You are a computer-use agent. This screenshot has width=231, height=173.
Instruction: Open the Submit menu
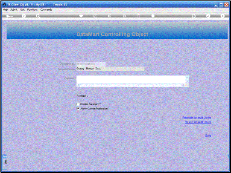pos(14,9)
